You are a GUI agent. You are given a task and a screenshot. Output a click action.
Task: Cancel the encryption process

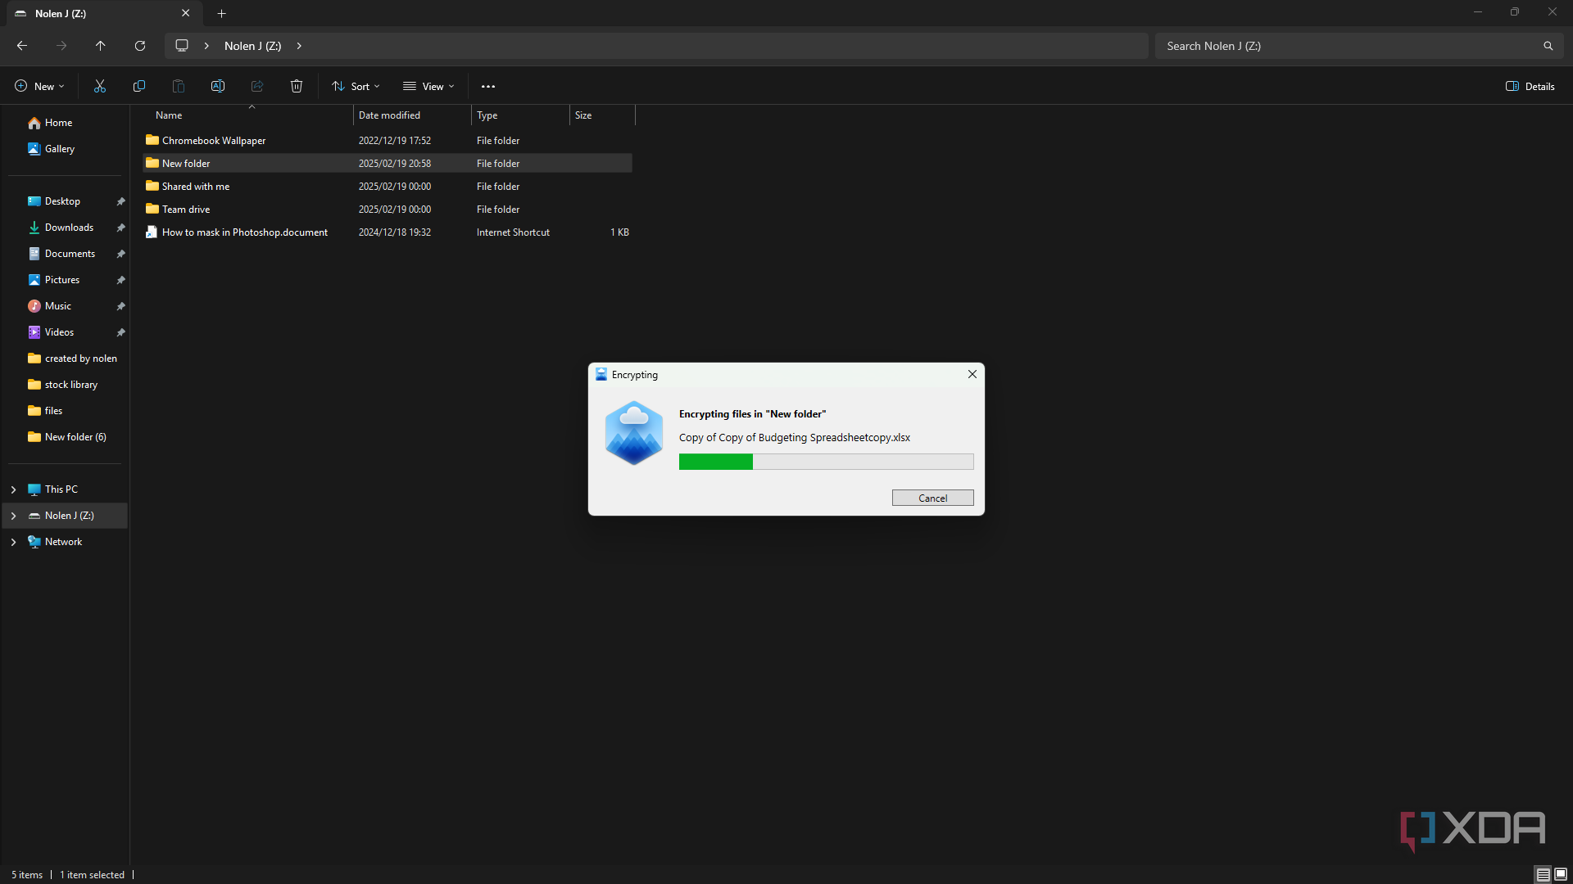pyautogui.click(x=932, y=498)
